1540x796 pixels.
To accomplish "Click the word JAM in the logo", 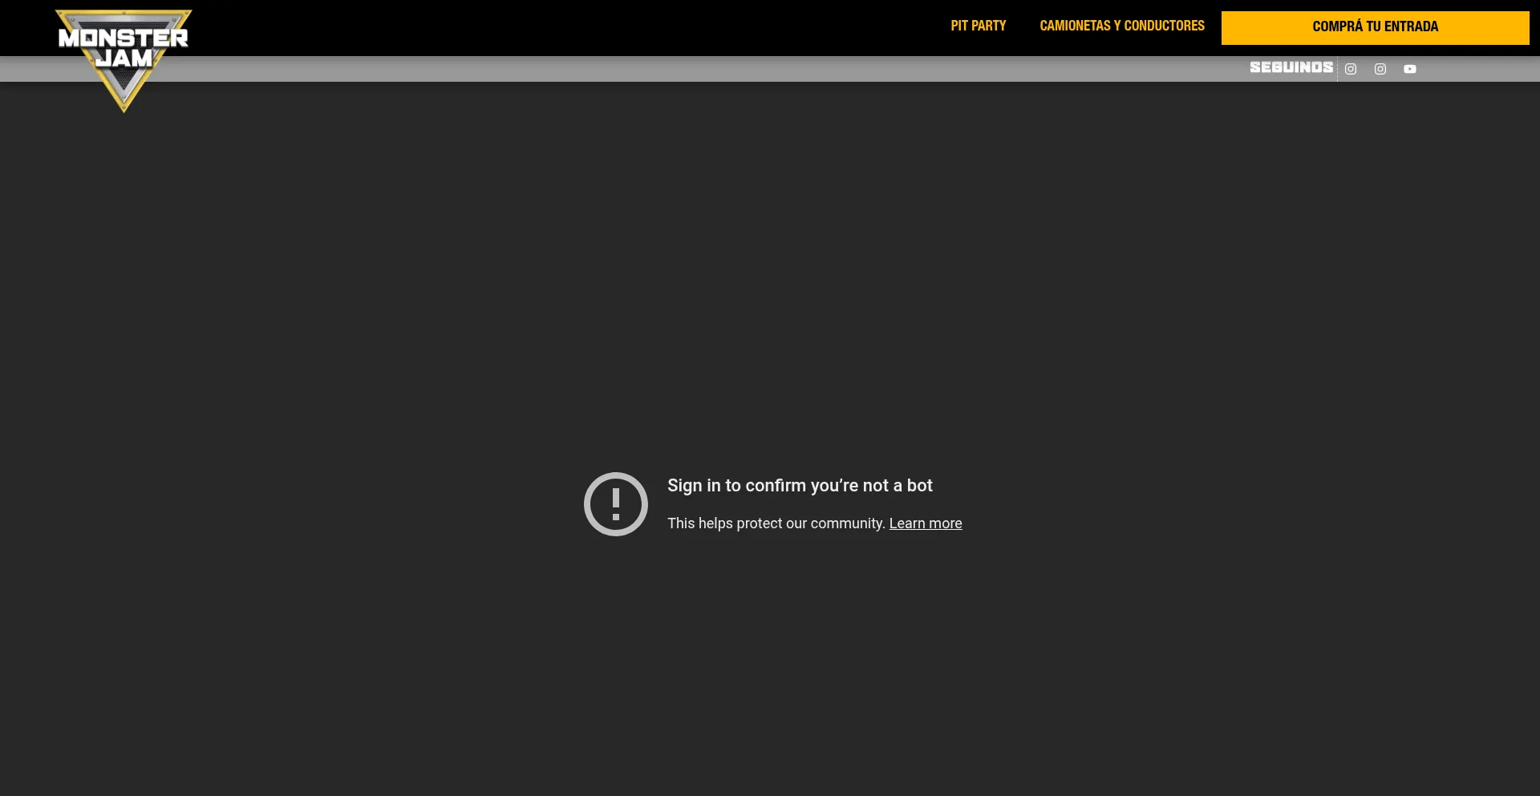I will pos(124,59).
